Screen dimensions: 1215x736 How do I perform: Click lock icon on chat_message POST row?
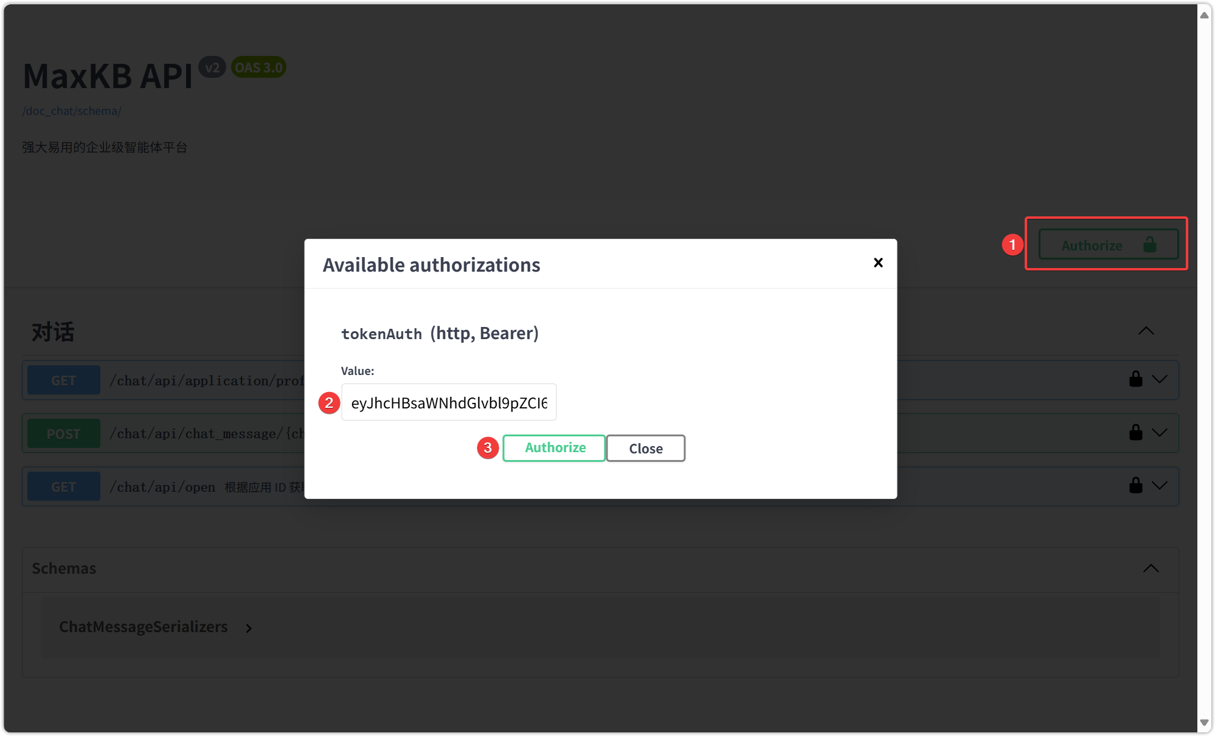coord(1135,433)
